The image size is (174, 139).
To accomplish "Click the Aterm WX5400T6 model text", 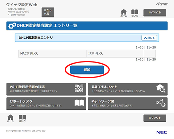I will [x=18, y=12].
